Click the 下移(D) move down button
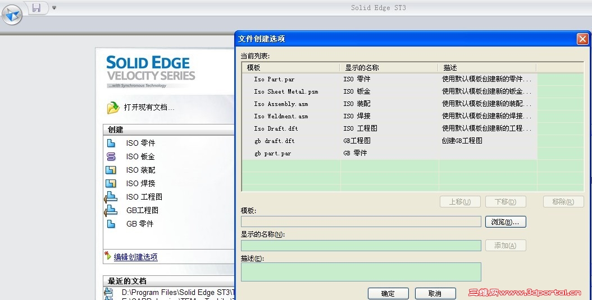 click(506, 202)
